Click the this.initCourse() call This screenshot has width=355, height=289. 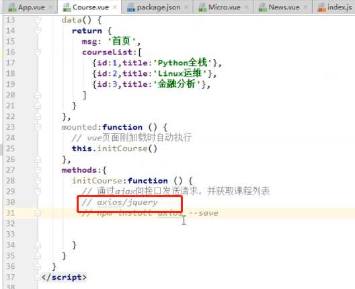coord(114,149)
